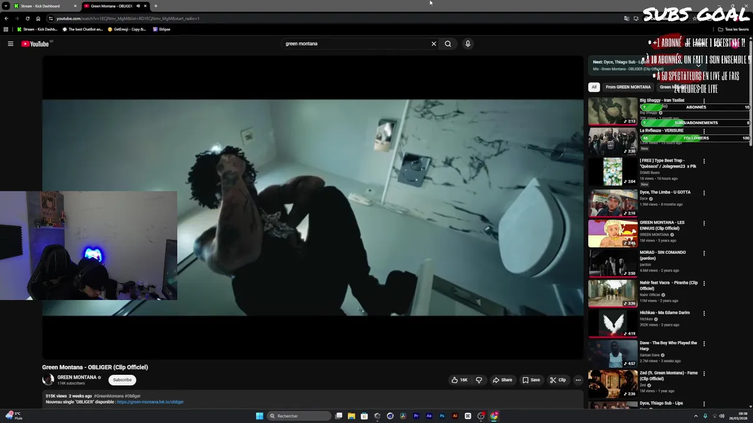Open 'Zed (ft. Green Montana) - Fame' title

668,376
